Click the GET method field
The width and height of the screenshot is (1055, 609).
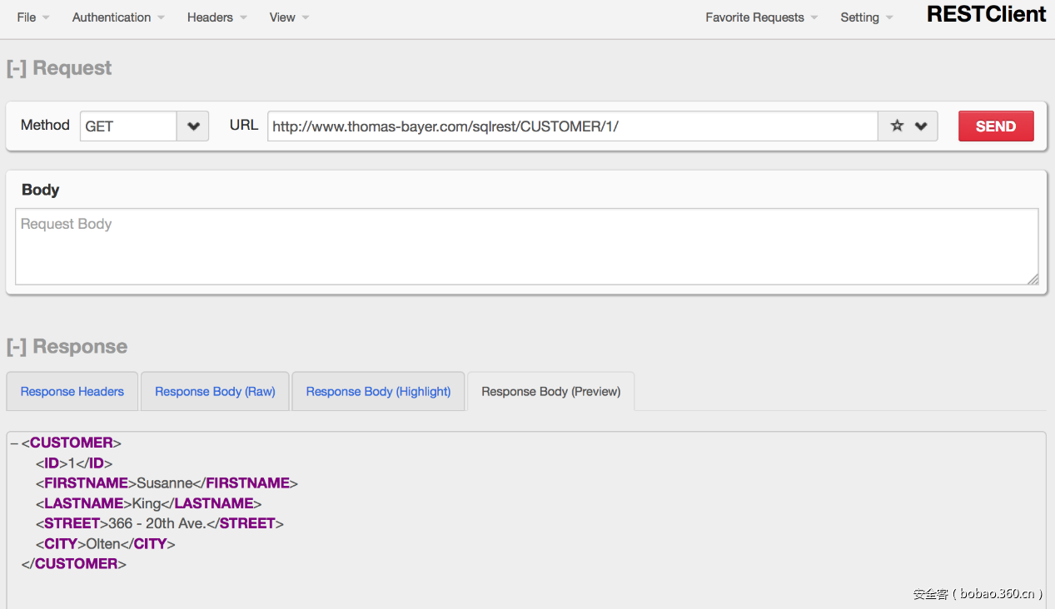tap(129, 126)
